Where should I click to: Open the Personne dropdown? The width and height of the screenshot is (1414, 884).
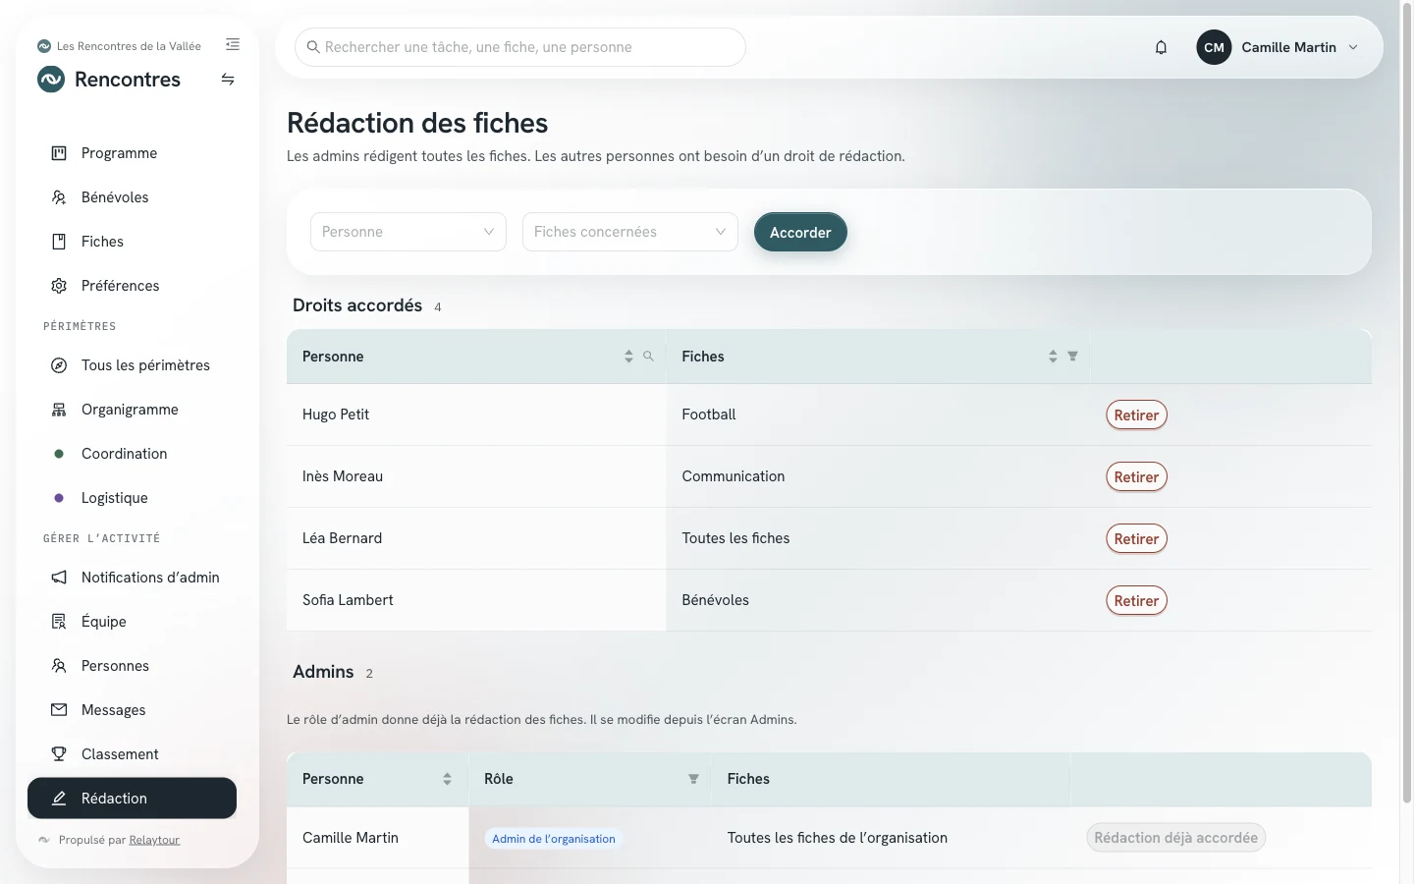click(x=408, y=232)
